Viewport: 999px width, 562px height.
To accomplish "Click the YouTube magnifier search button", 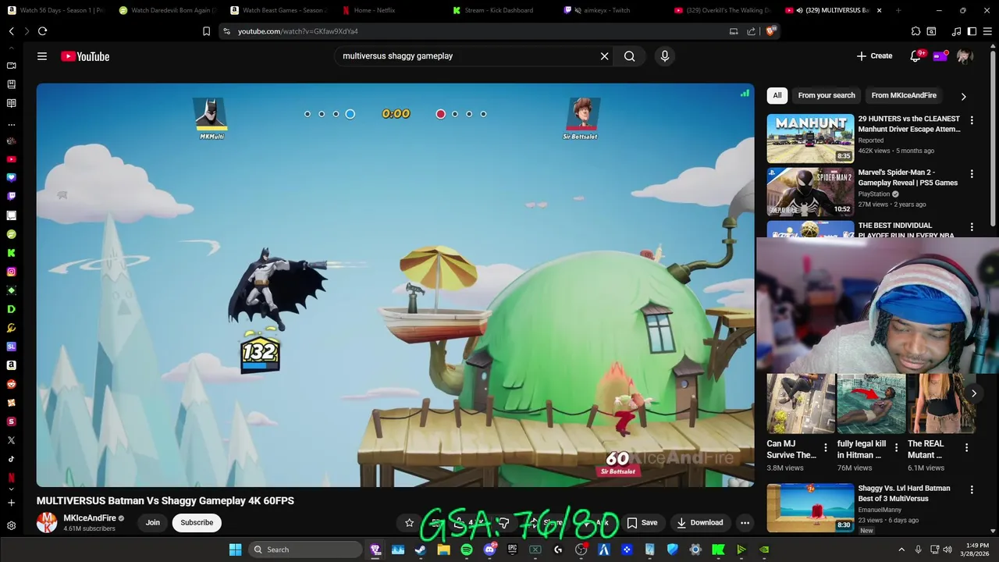I will click(629, 56).
